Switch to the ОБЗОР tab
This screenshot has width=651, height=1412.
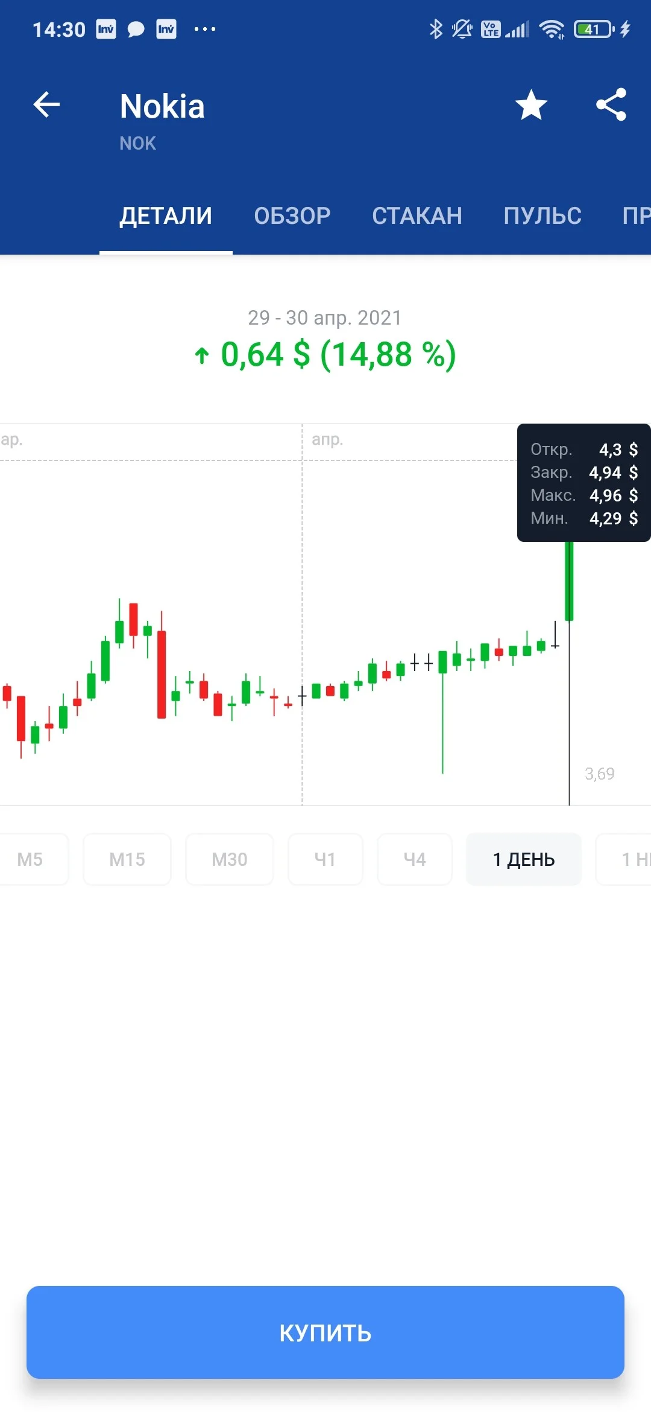coord(292,216)
